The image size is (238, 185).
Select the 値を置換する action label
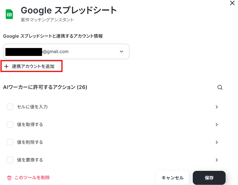(30, 160)
